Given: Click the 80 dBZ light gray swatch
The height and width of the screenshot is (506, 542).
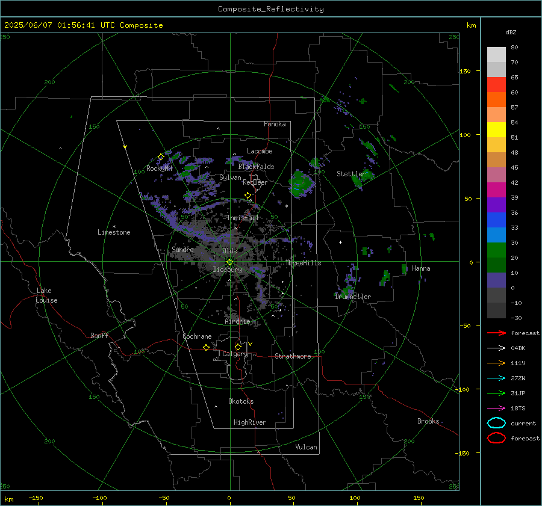Looking at the screenshot, I should click(496, 55).
